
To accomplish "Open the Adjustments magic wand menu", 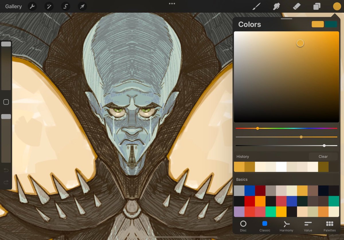I will tap(49, 6).
